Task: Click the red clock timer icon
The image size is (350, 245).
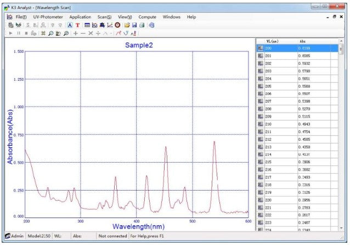Action: [117, 25]
